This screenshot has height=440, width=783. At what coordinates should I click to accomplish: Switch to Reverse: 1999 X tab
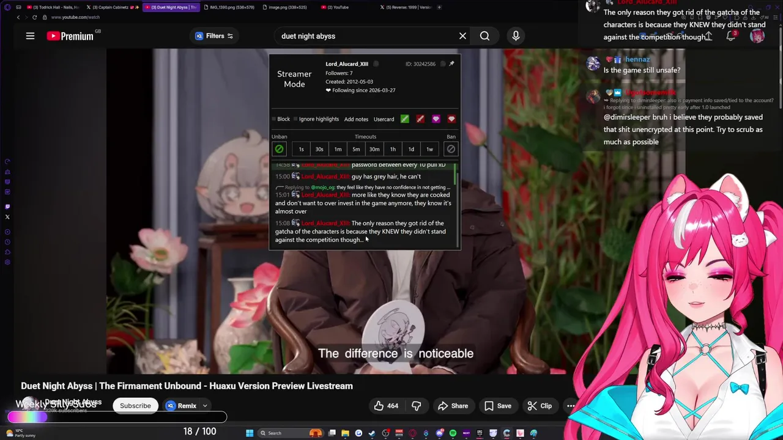click(x=406, y=7)
